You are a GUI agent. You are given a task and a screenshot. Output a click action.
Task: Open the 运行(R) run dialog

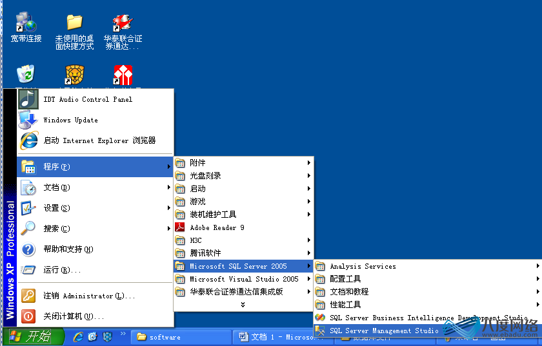point(95,270)
